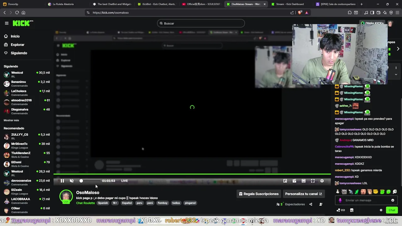The width and height of the screenshot is (402, 226).
Task: Open elmodres2016 channel in sidebar
Action: pos(27,102)
